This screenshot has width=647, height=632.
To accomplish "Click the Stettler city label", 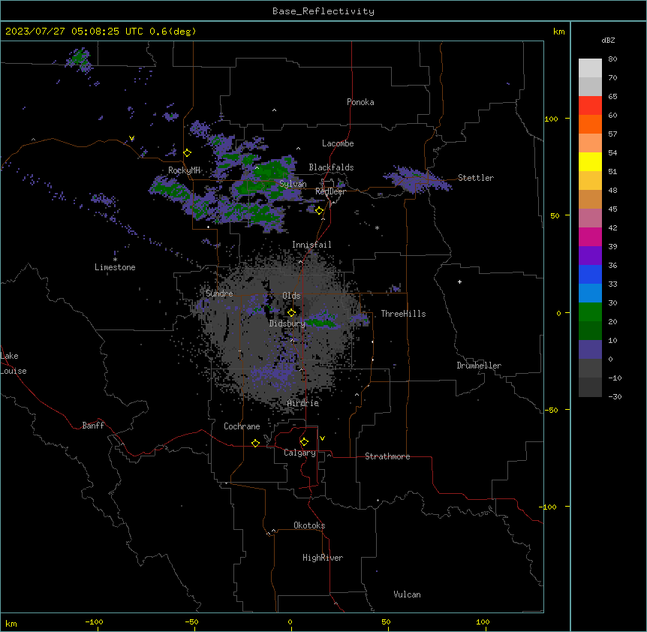I will [x=476, y=178].
